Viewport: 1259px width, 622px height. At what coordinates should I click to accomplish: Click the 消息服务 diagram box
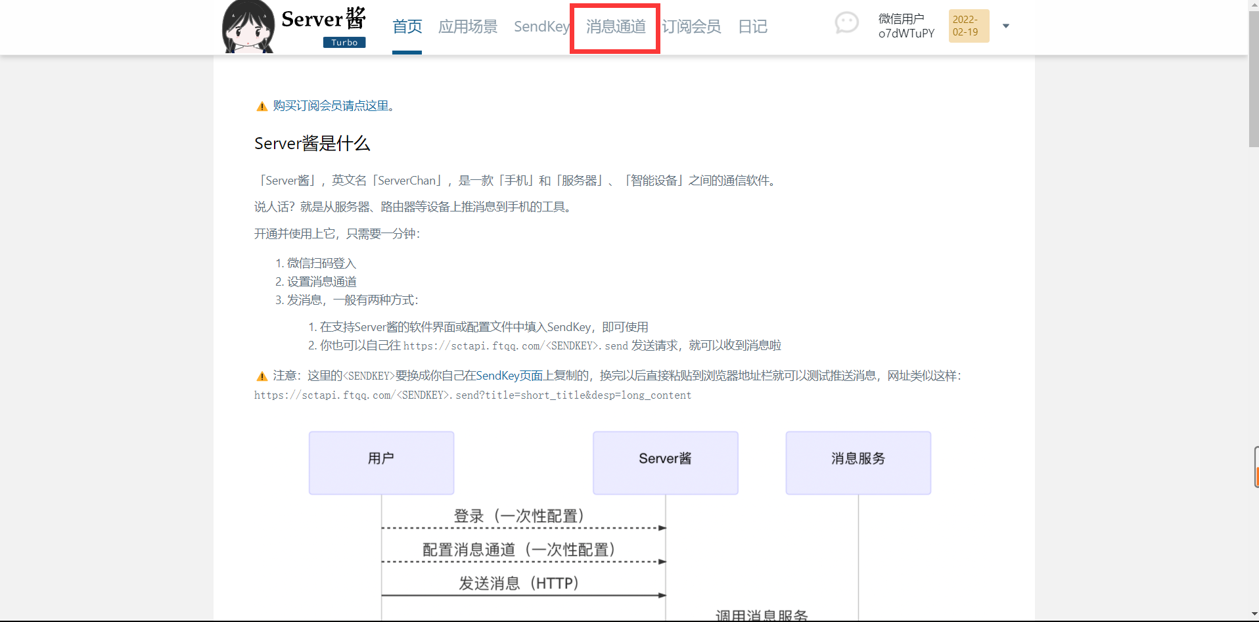pos(858,462)
